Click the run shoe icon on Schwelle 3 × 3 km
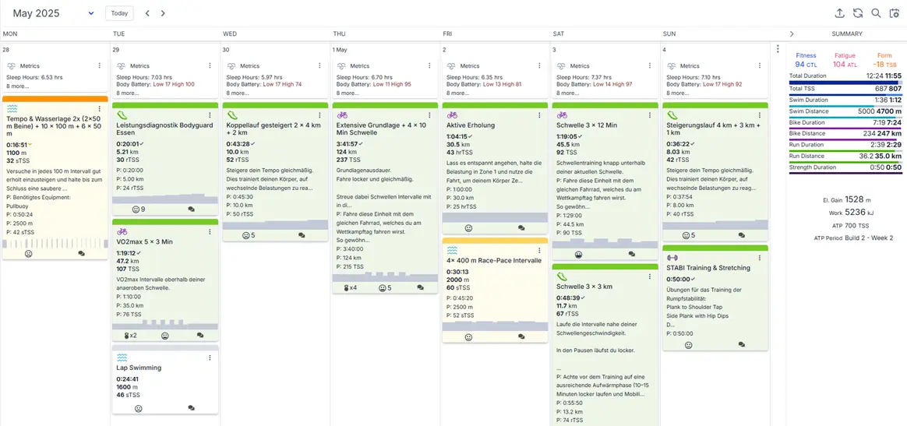Viewport: 907px width, 426px height. click(x=562, y=276)
